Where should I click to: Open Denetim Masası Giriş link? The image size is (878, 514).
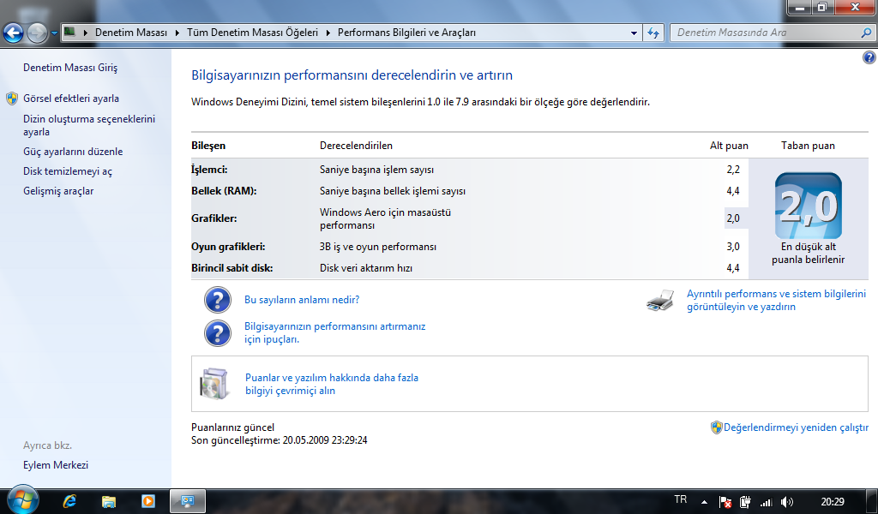(x=70, y=68)
